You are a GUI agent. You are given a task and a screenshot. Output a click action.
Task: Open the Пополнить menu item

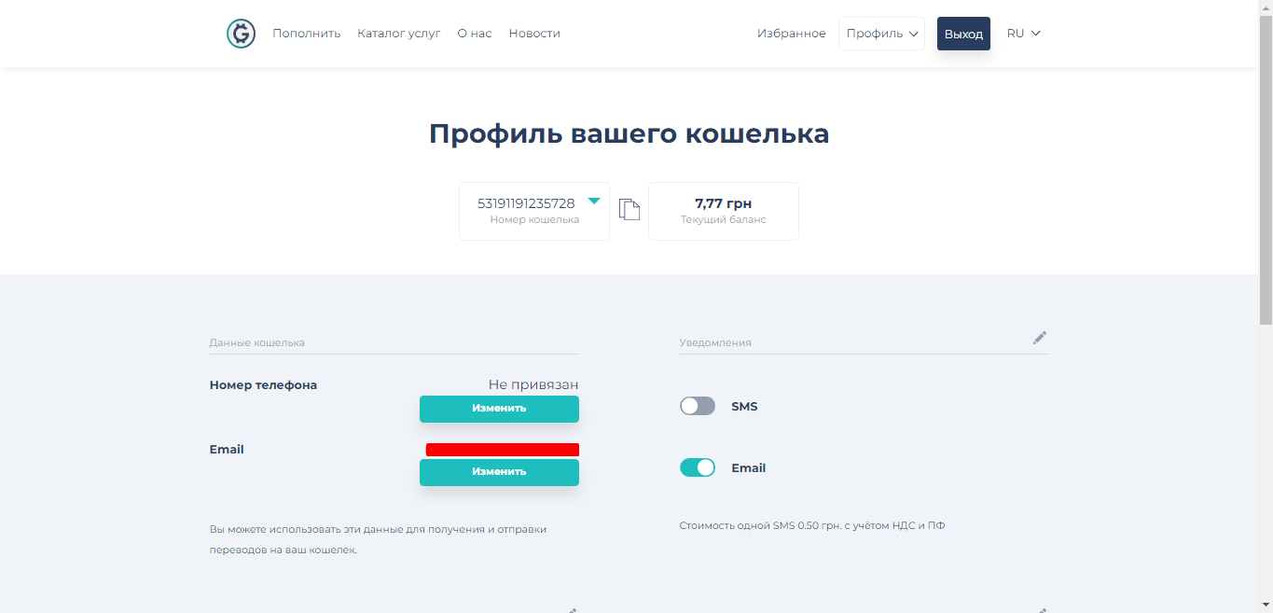pyautogui.click(x=307, y=34)
